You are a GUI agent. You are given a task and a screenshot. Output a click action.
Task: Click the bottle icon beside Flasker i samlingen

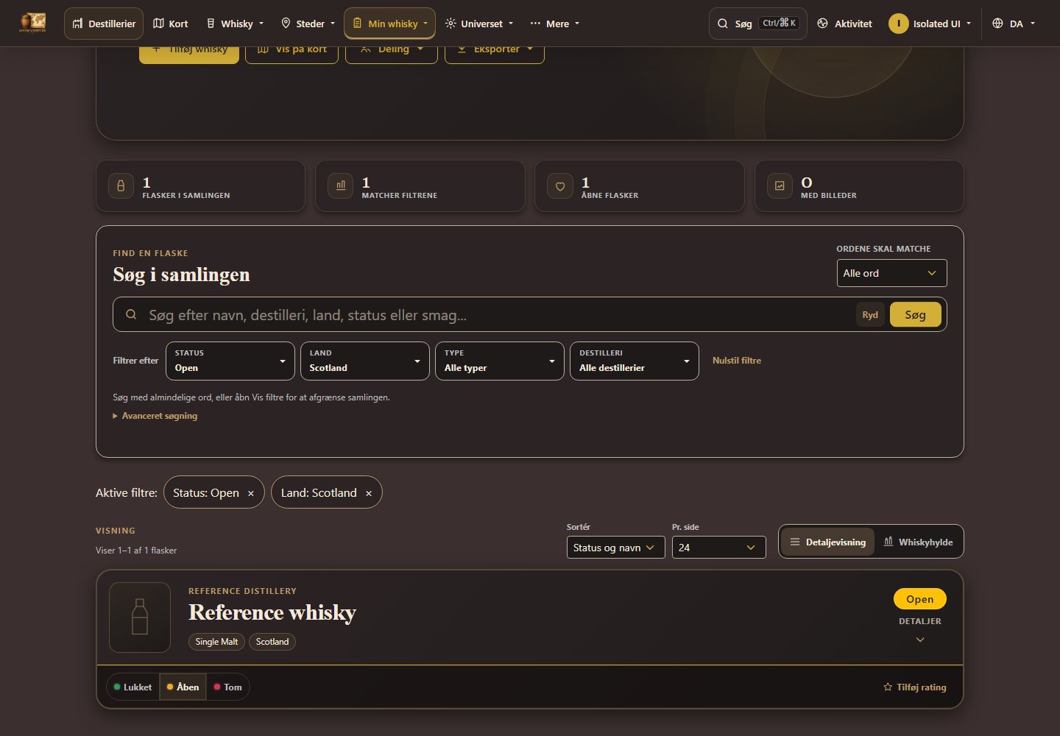[x=121, y=186]
